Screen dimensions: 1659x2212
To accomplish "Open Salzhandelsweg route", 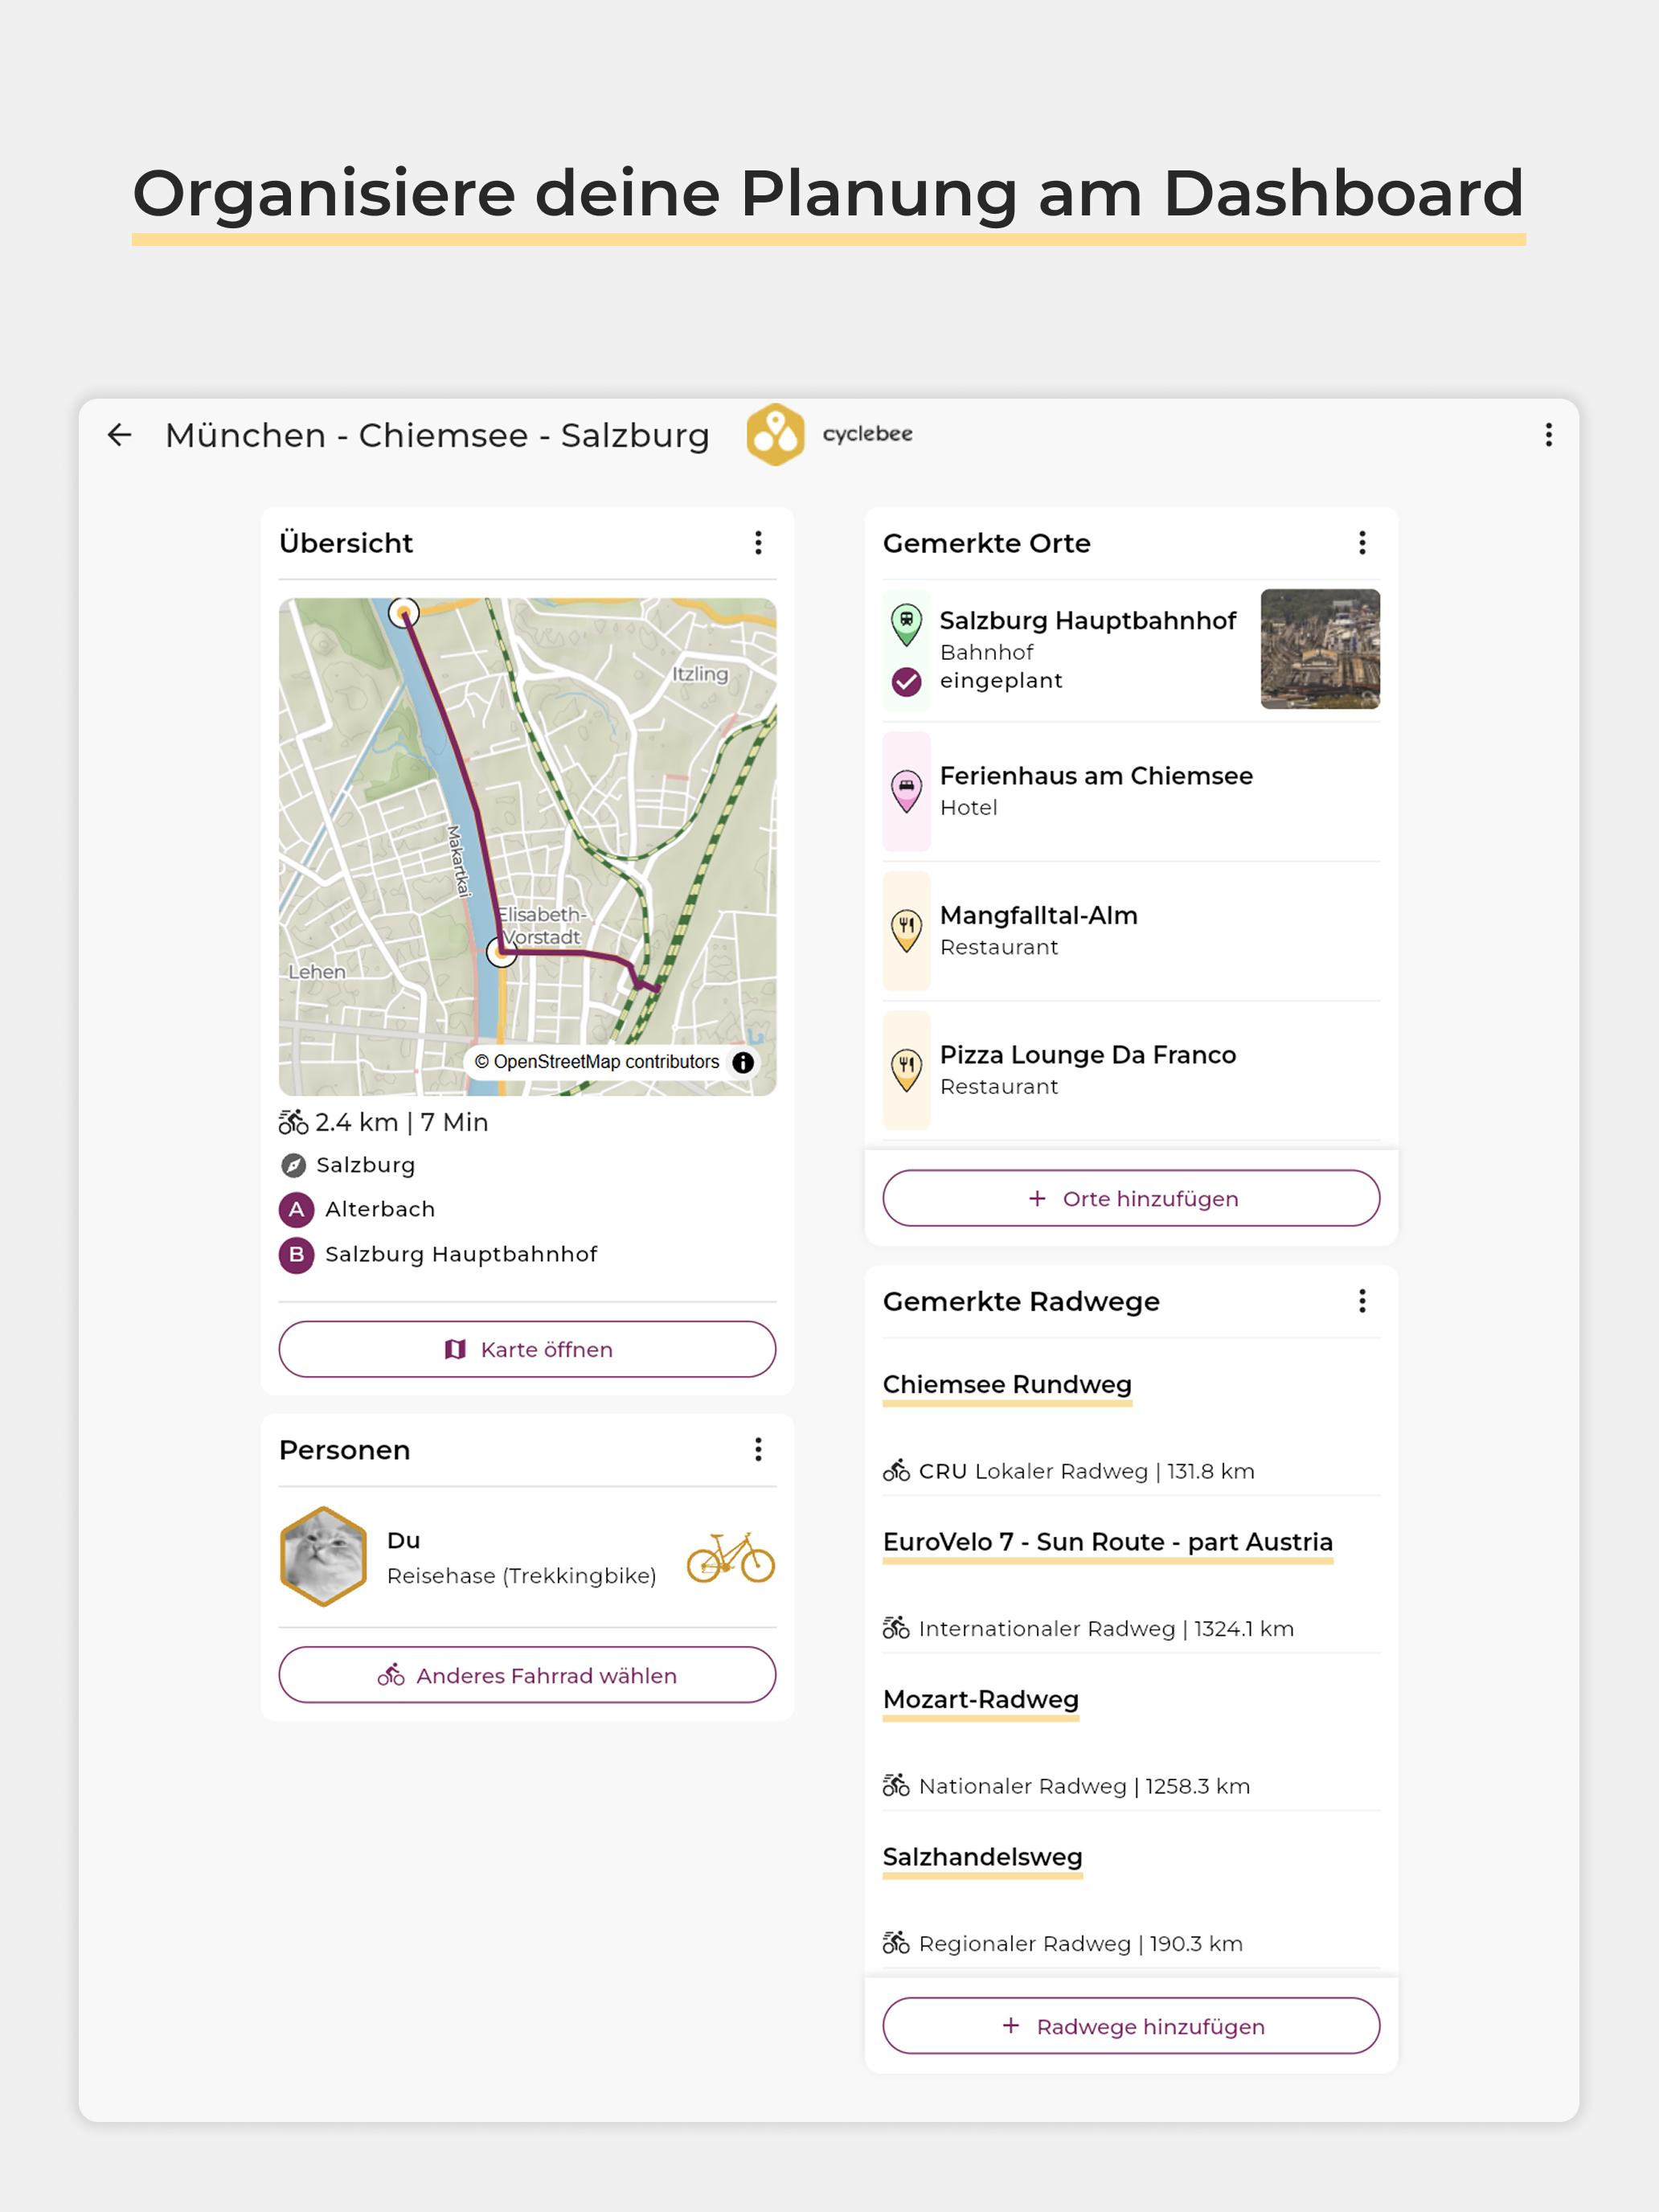I will (983, 1857).
